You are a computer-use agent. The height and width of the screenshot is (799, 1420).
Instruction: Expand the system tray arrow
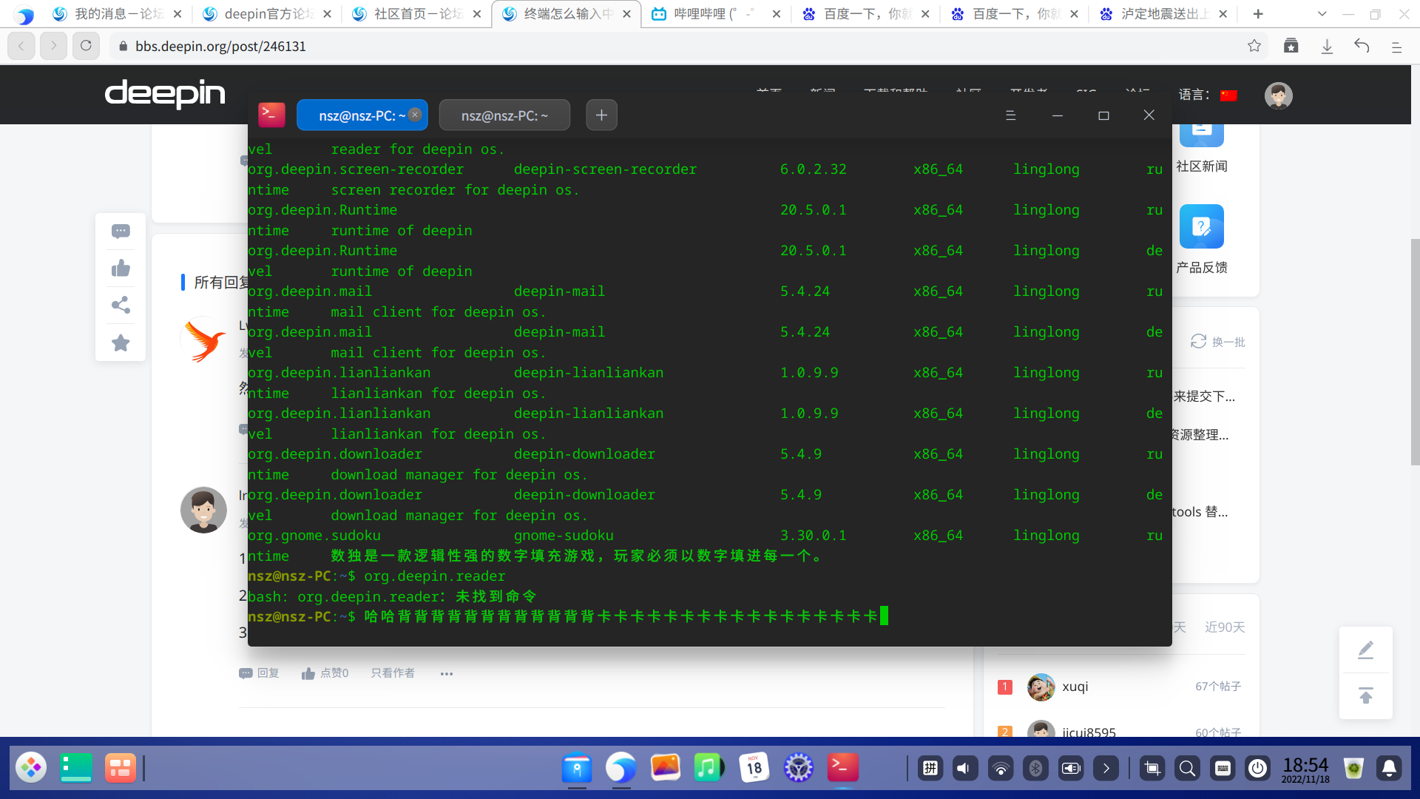(x=1106, y=769)
